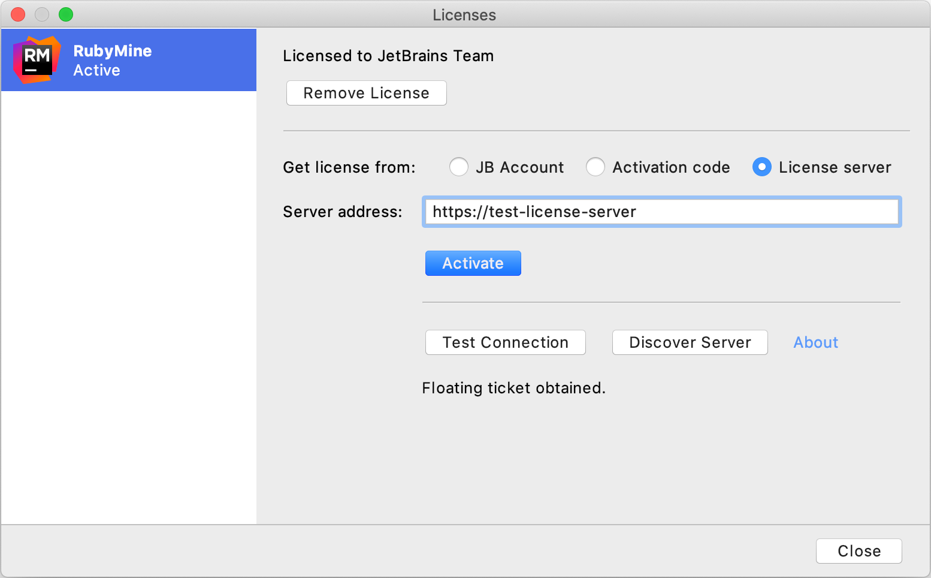Image resolution: width=931 pixels, height=578 pixels.
Task: Click the Remove License button
Action: click(x=367, y=93)
